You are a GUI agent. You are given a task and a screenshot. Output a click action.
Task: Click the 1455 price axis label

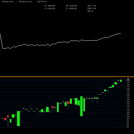point(128,84)
